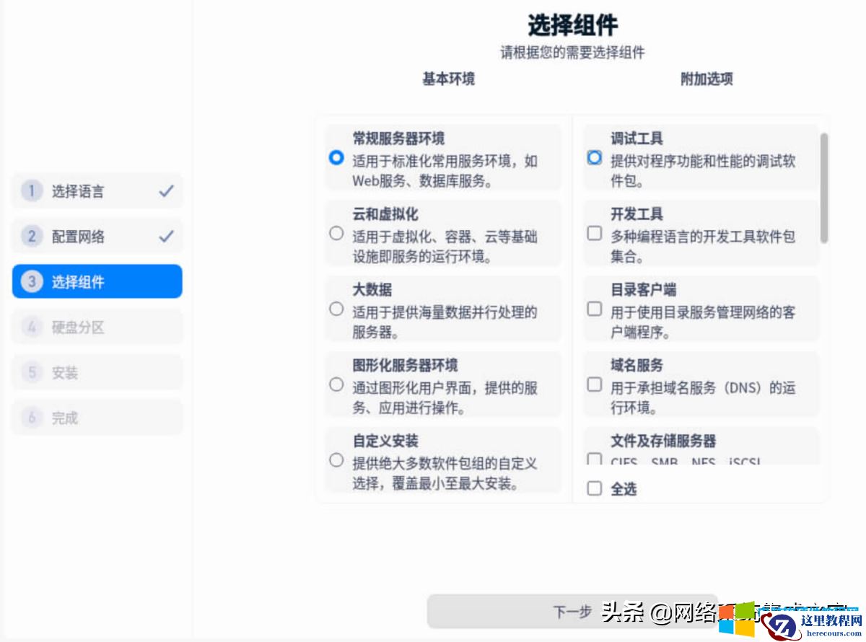Image resolution: width=866 pixels, height=642 pixels.
Task: Enable the 域名服务 checkbox
Action: 593,384
